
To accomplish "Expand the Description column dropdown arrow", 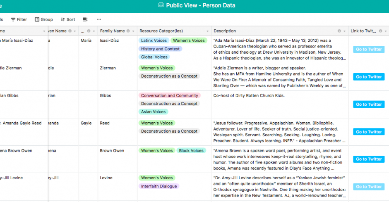I will (344, 31).
